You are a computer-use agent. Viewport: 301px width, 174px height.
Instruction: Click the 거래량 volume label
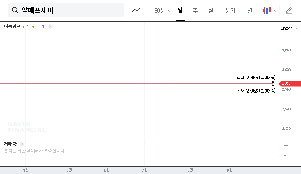(10, 144)
